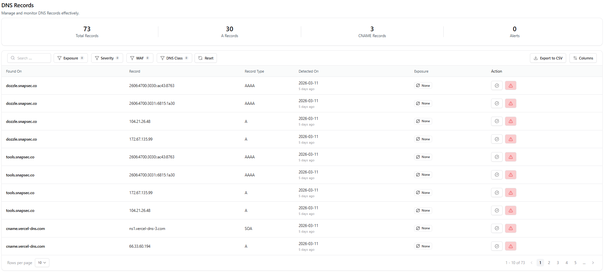Click 73 Total Records stat
Viewport: 604px width, 272px height.
tap(87, 32)
